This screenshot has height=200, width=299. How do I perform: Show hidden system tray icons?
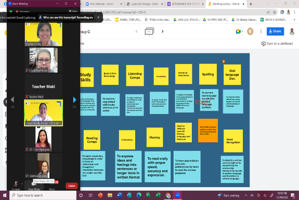[x=246, y=195]
